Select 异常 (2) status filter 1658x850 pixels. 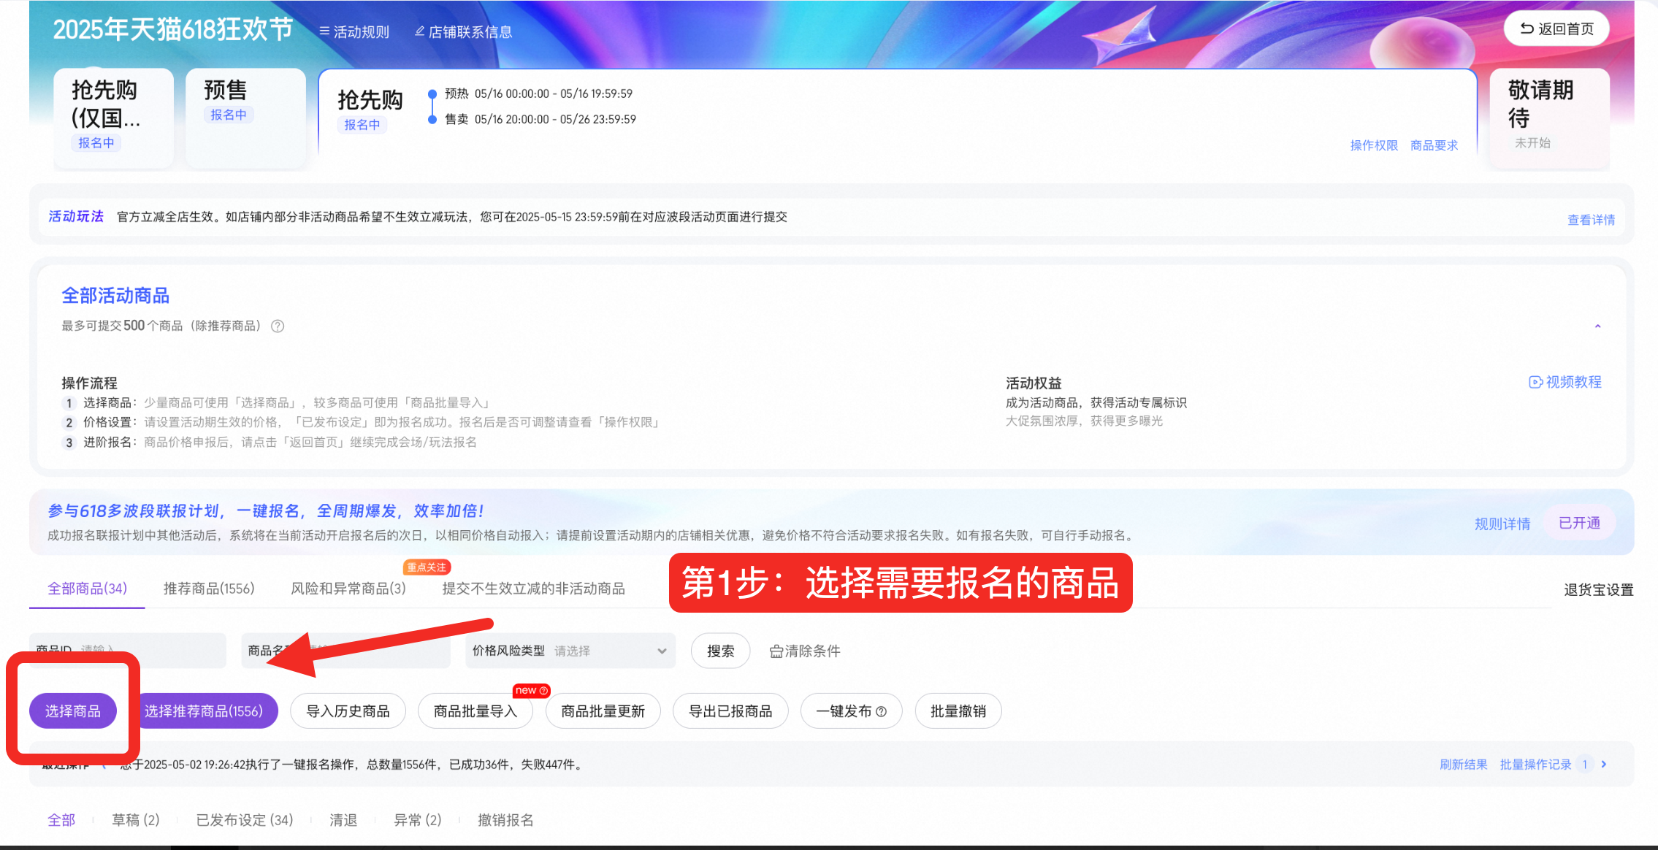[x=418, y=820]
